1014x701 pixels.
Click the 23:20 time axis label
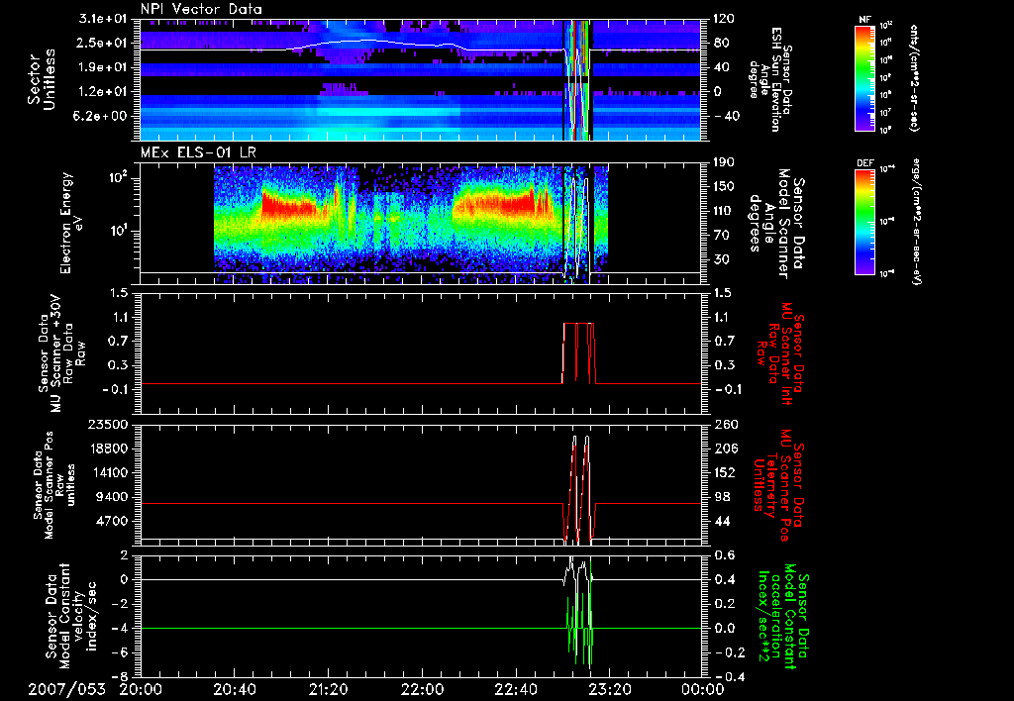pyautogui.click(x=609, y=689)
